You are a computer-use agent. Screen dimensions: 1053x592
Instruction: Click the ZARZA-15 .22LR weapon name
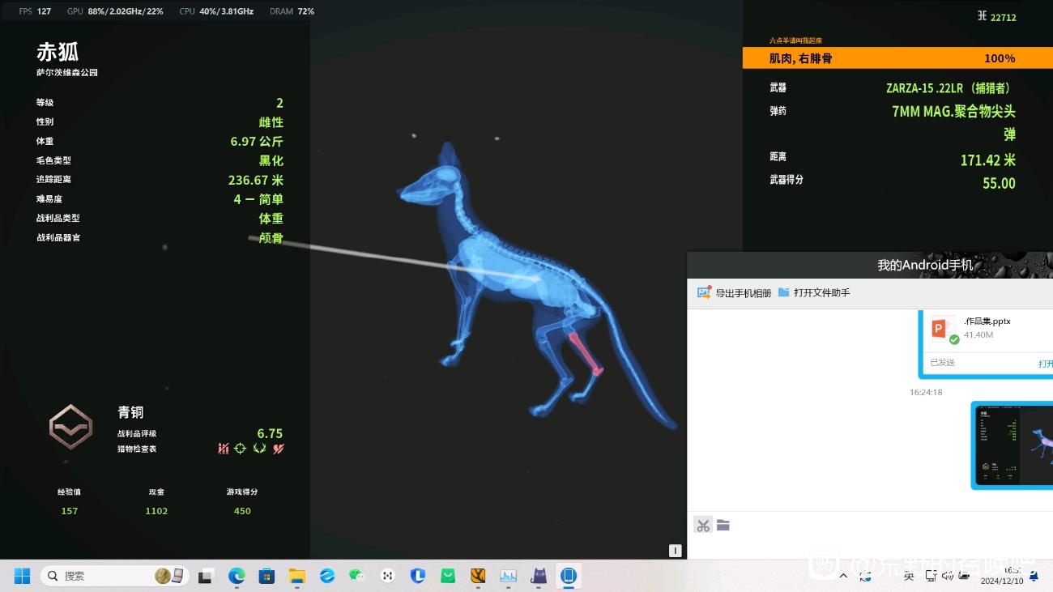[950, 88]
